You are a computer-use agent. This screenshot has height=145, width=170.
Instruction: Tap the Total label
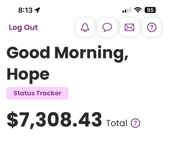tap(117, 123)
